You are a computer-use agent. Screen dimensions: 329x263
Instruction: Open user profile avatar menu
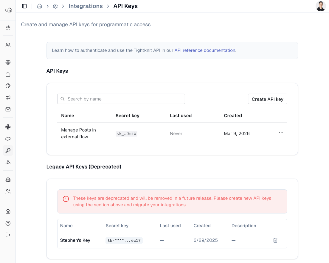pos(321,6)
